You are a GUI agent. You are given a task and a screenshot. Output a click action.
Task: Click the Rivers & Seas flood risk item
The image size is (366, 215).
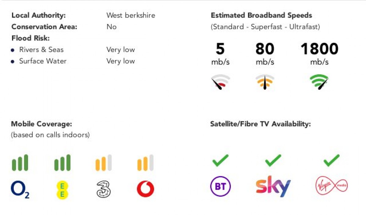[x=41, y=50]
